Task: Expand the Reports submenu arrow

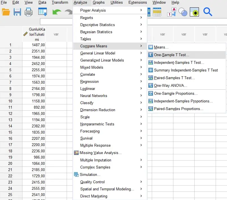Action: [x=141, y=17]
